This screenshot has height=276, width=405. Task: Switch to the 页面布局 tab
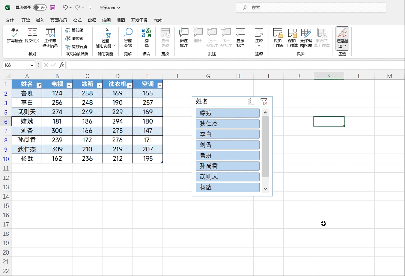[59, 20]
